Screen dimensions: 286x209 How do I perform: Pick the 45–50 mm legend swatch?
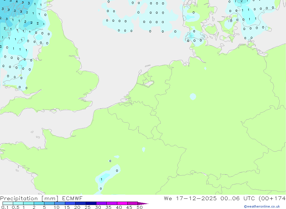132,203
